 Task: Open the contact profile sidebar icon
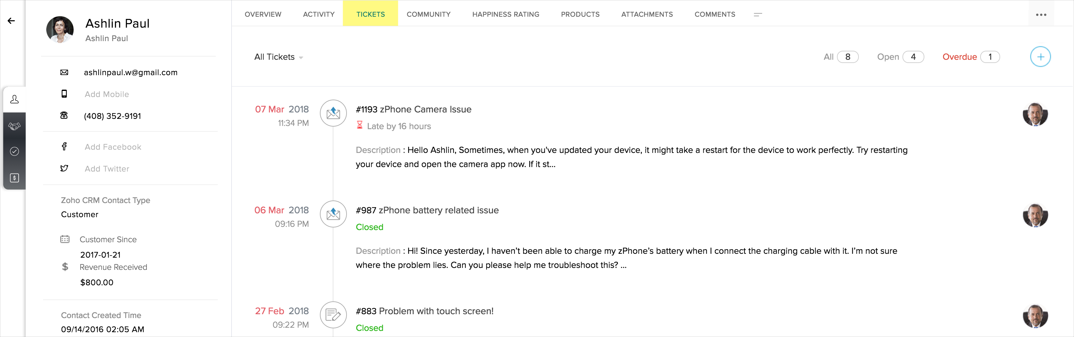pos(14,99)
